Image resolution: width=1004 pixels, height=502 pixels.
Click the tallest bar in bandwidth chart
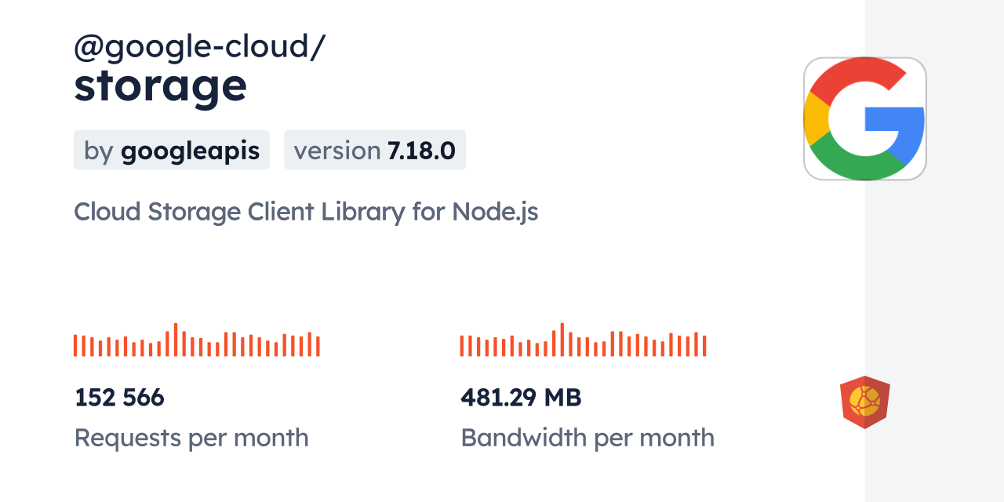pos(562,340)
